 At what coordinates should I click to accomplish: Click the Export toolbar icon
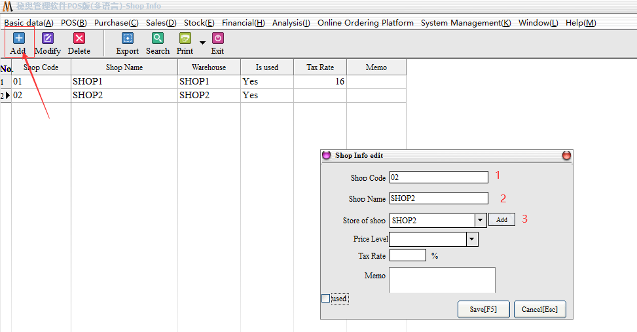[128, 39]
